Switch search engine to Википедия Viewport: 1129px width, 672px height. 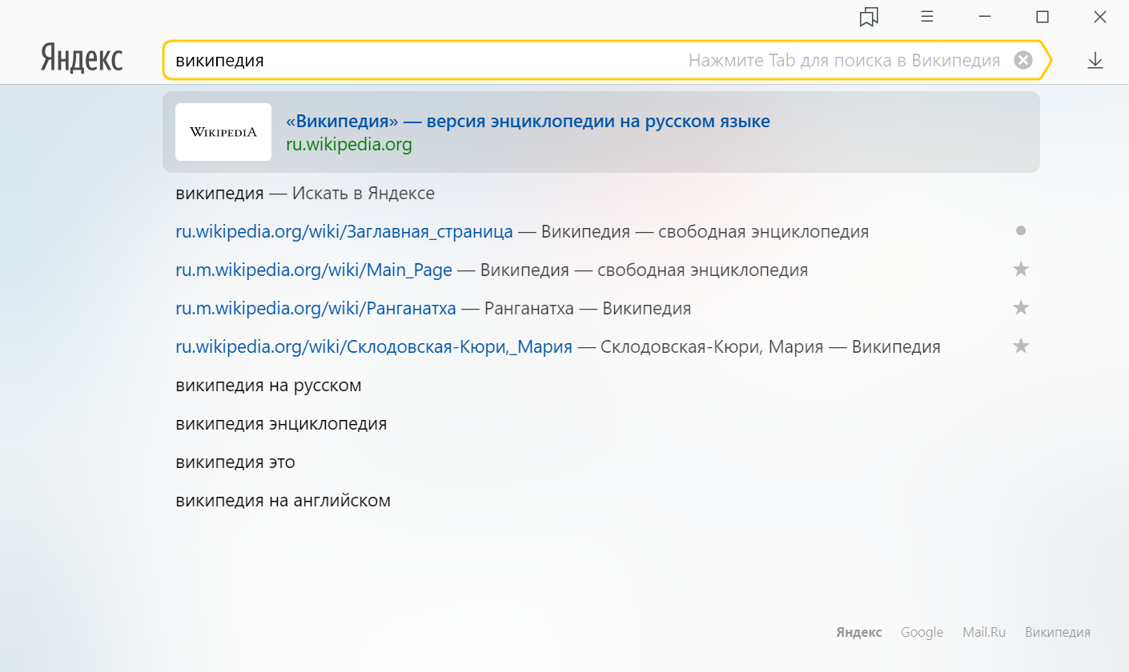(x=1058, y=632)
